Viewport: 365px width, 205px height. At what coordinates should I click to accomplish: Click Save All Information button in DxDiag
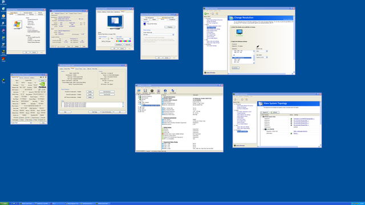click(x=107, y=112)
